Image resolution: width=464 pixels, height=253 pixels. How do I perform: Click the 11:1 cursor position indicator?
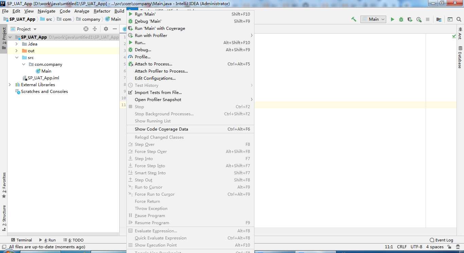389,247
